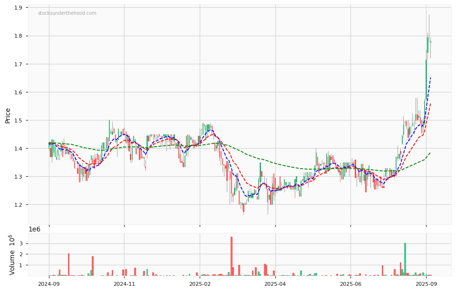The width and height of the screenshot is (456, 291).
Task: Click the 2025-02 date axis label
Action: (200, 283)
